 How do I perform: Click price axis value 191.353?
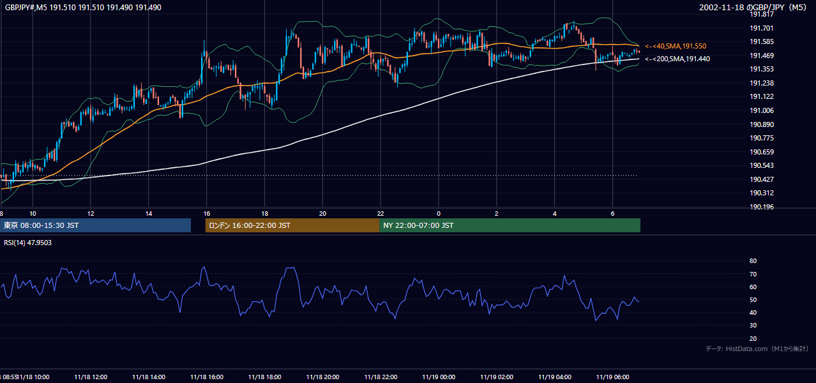761,70
